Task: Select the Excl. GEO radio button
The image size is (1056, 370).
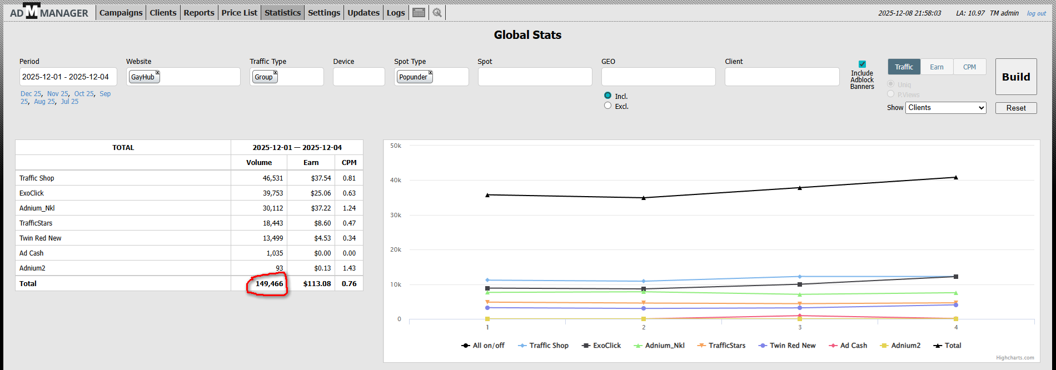Action: tap(607, 106)
